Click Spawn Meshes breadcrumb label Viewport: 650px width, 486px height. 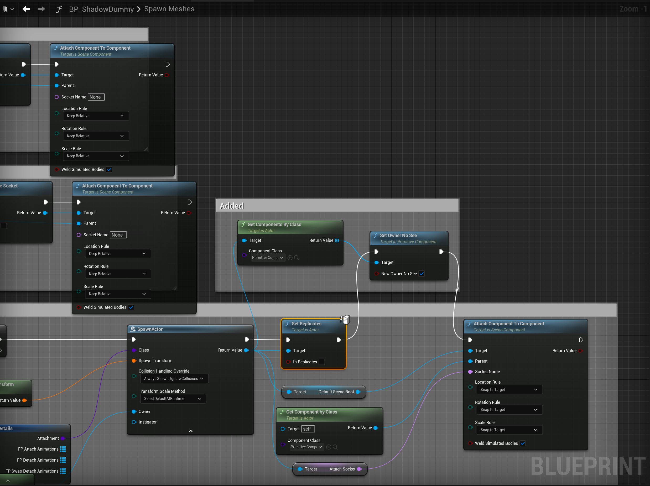(169, 9)
